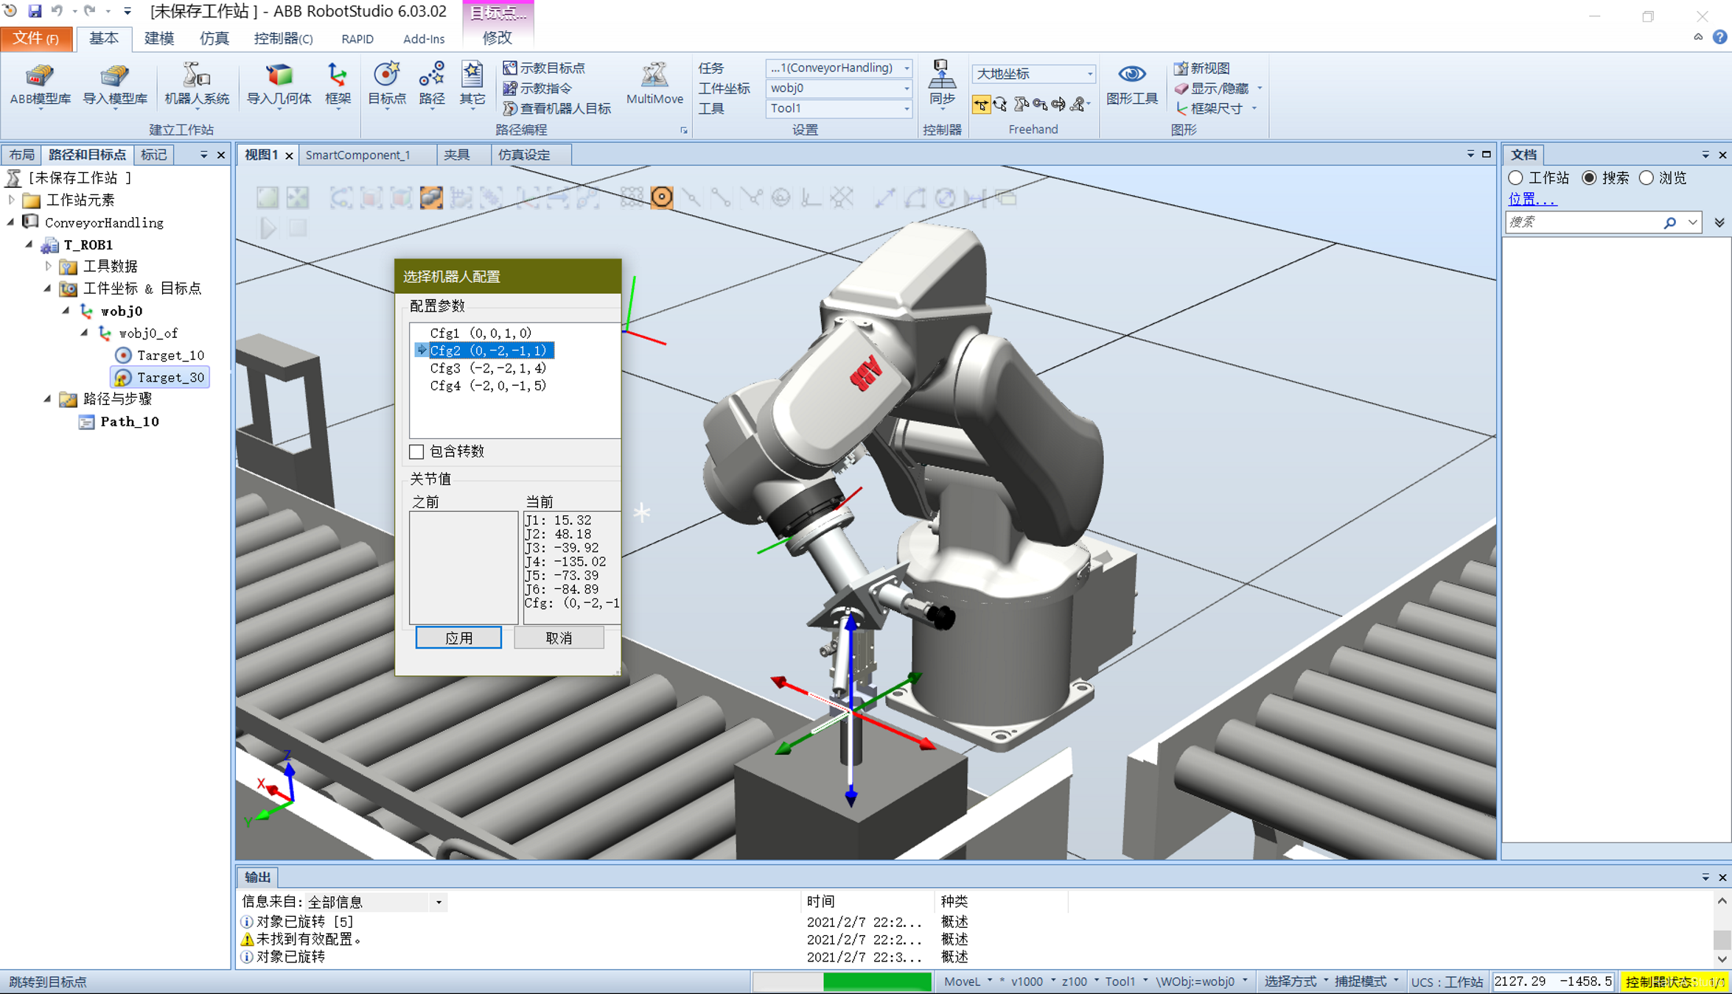Viewport: 1732px width, 994px height.
Task: Select the 工作站 radio button
Action: tap(1516, 178)
